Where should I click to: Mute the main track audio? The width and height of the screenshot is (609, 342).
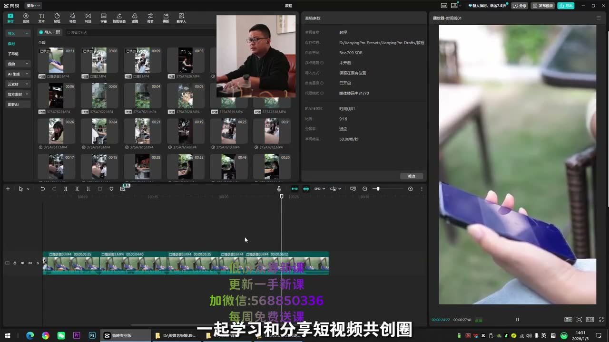tap(30, 263)
